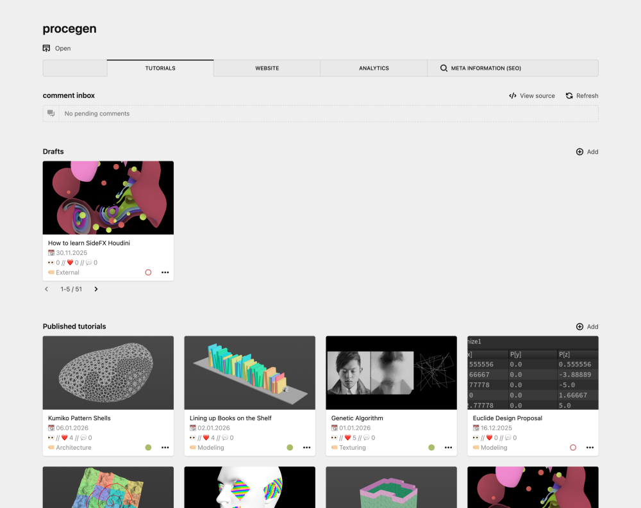Open the Genetic Algorithm thumbnail image

tap(391, 373)
